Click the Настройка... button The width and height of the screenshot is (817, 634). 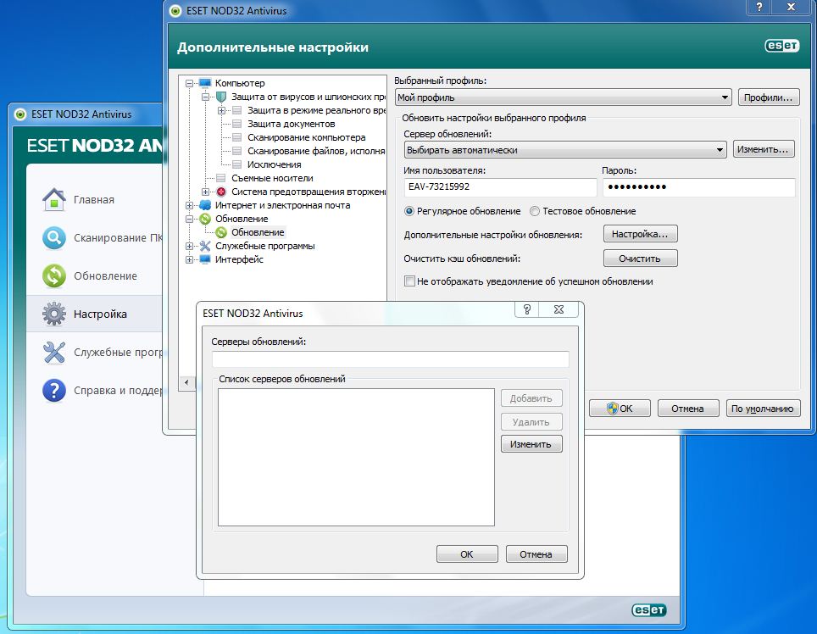[x=641, y=234]
